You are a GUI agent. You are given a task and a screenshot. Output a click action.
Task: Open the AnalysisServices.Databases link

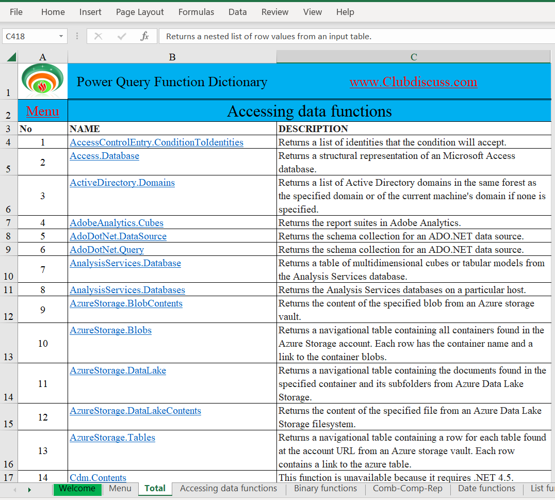(x=127, y=290)
